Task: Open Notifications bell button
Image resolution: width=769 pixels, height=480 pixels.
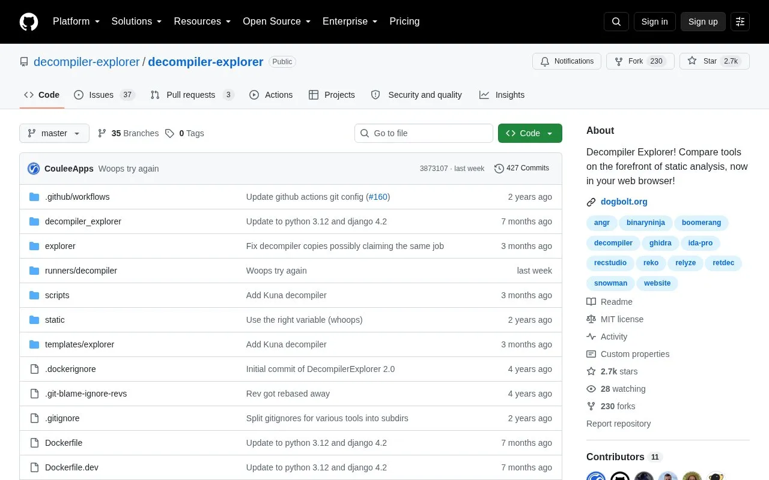Action: point(567,61)
